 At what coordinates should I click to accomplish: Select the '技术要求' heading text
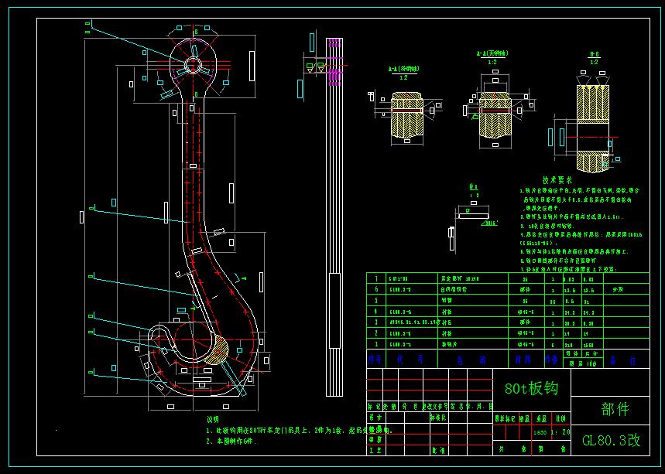tap(557, 180)
